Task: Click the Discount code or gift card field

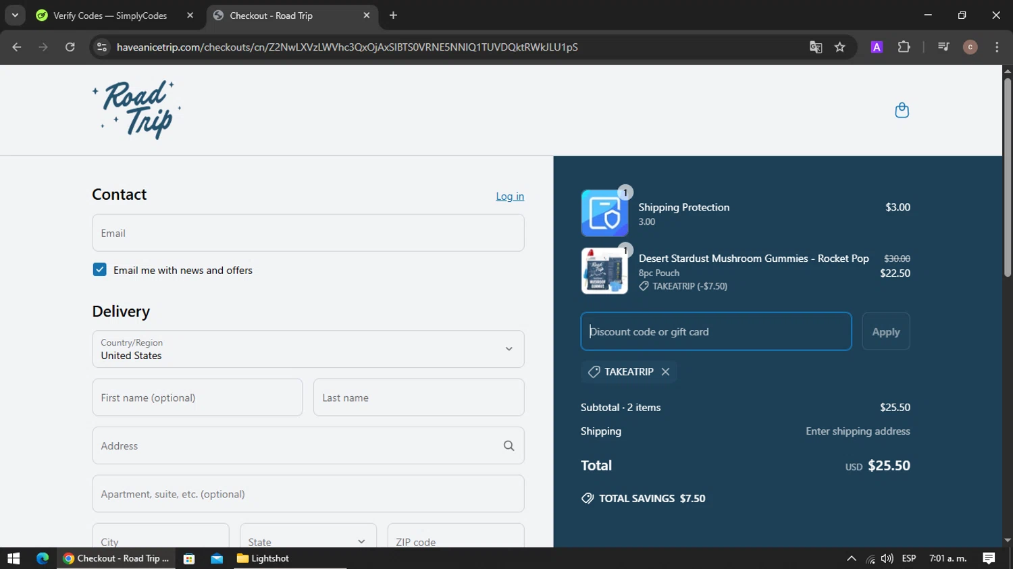Action: pos(716,331)
